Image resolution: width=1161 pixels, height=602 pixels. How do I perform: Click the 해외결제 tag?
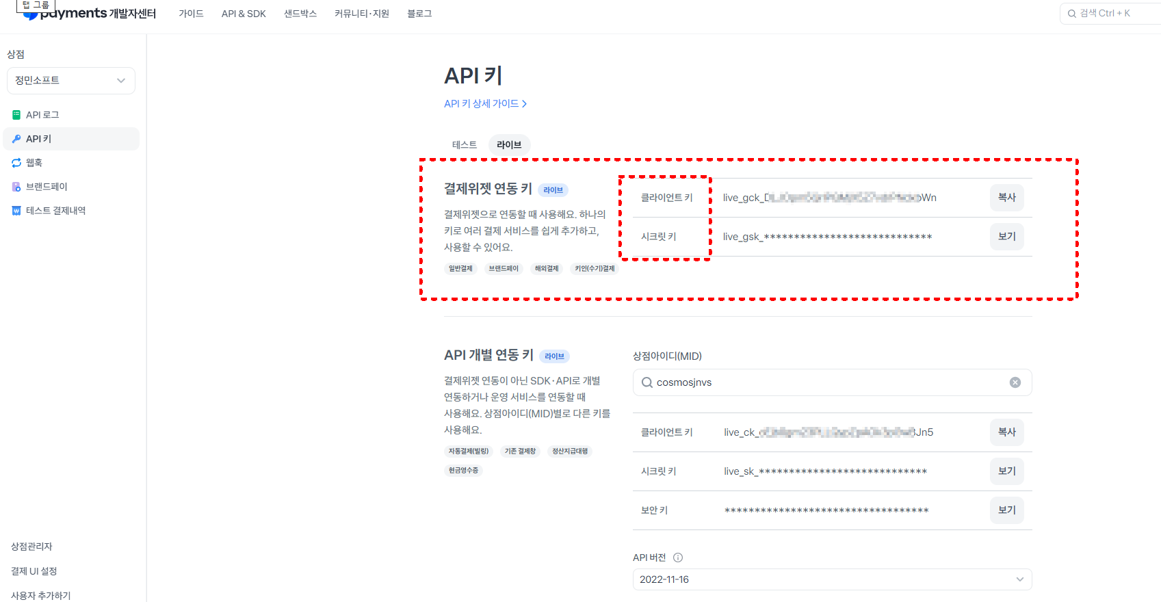pos(547,269)
